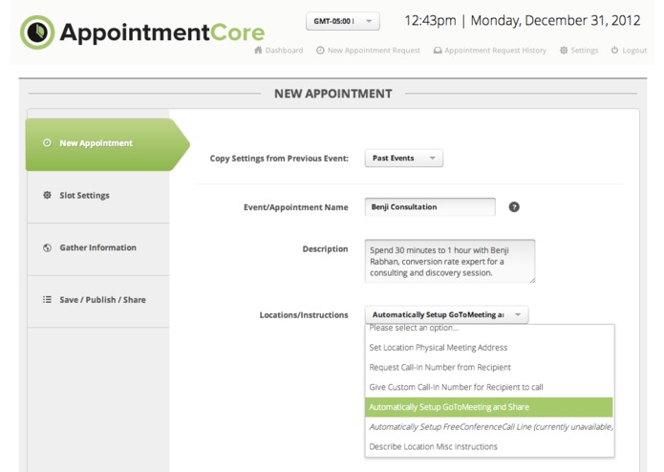Click the arrow on the Past Events dropdown

433,158
